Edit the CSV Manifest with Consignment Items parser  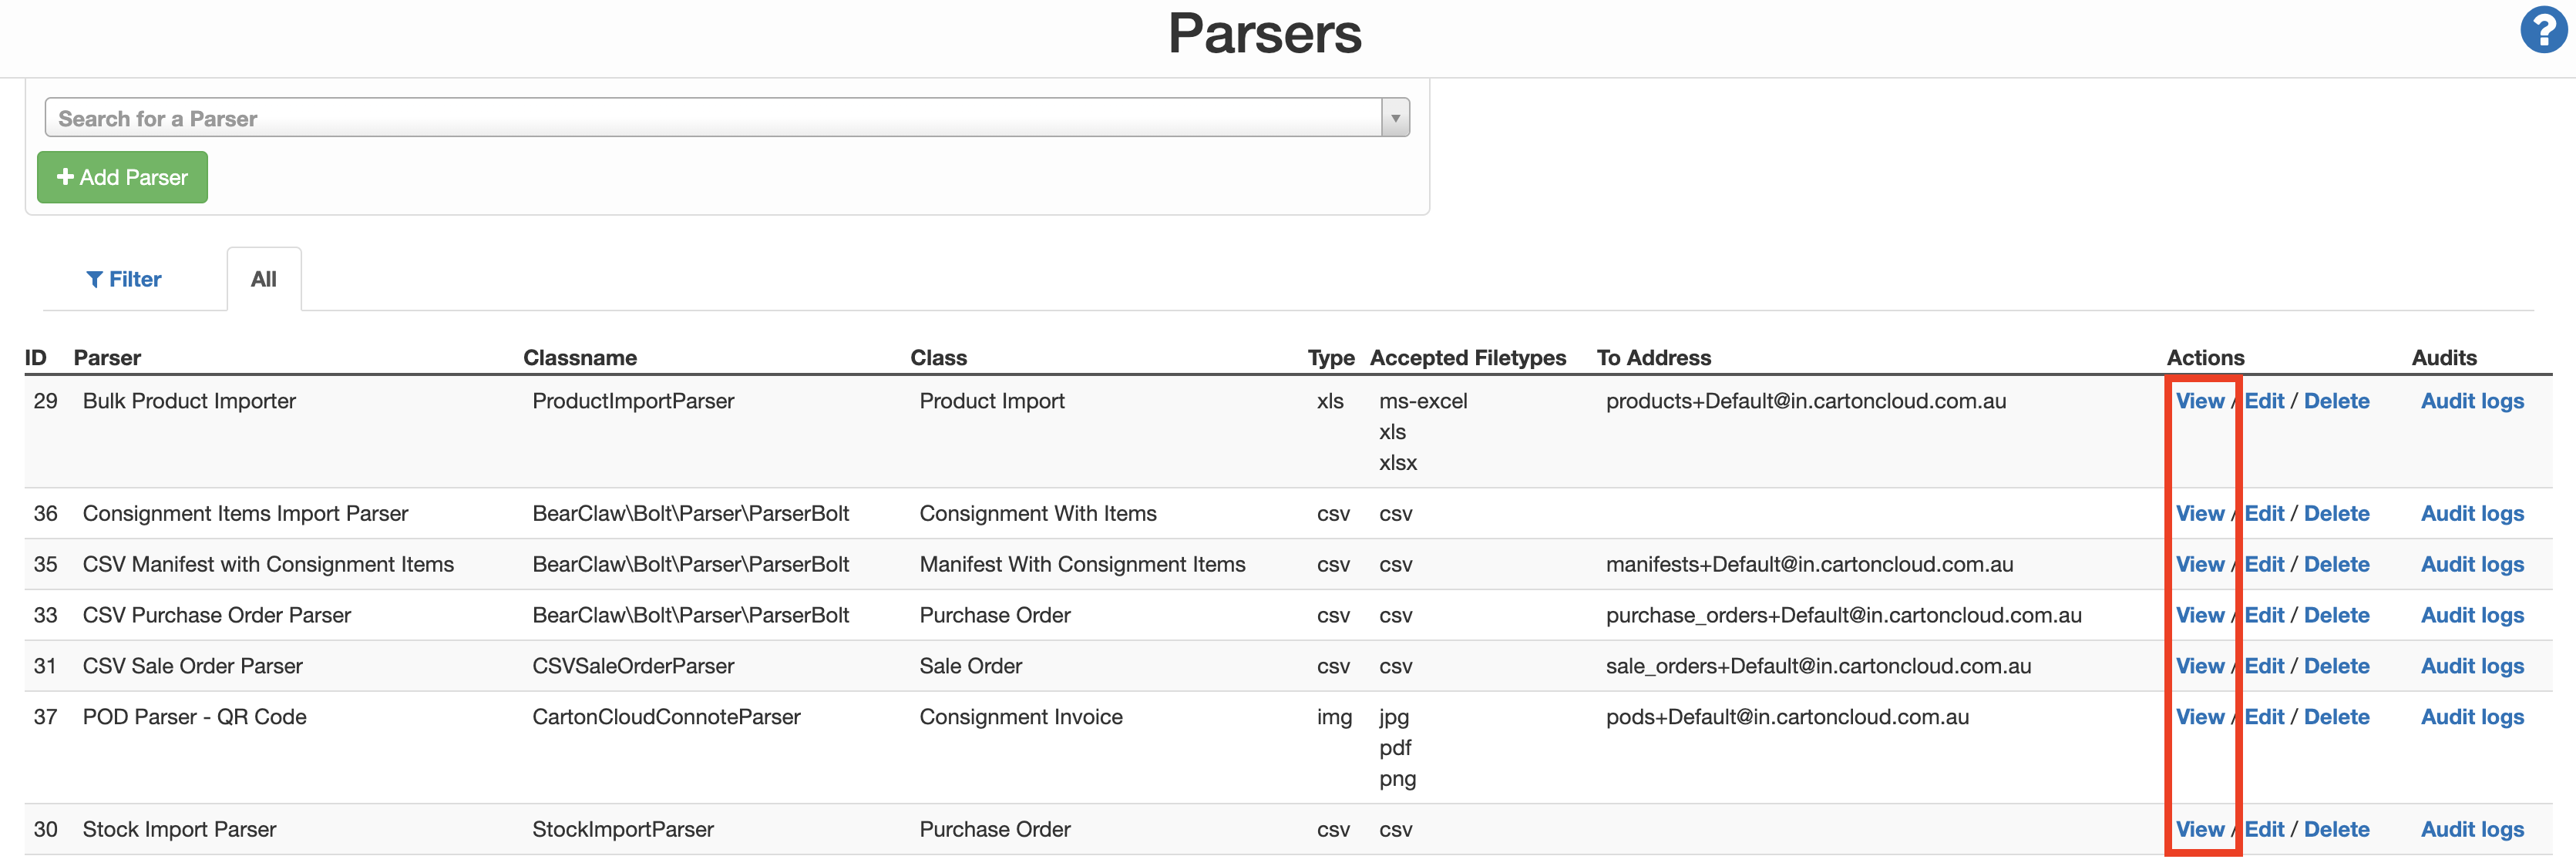click(2266, 564)
